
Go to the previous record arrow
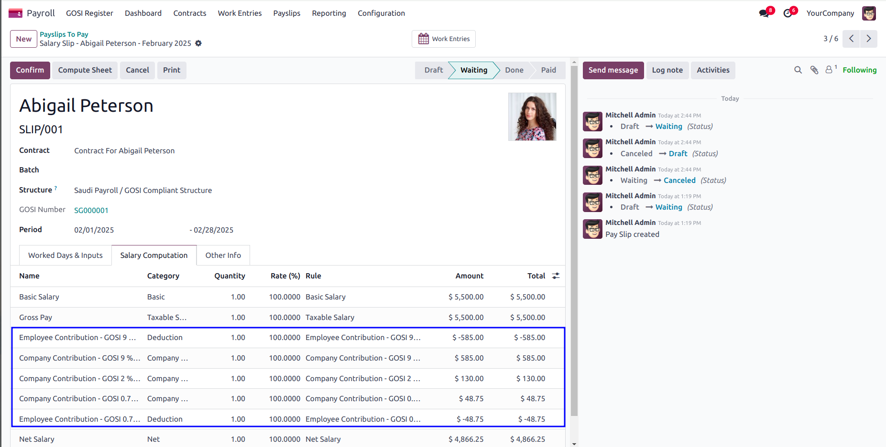(x=851, y=39)
